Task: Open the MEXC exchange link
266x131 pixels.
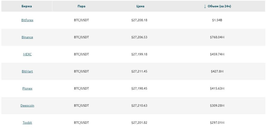Action: (27, 54)
